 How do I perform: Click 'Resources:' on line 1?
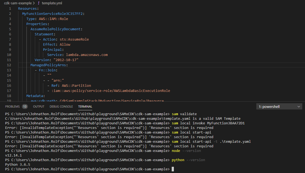point(28,9)
